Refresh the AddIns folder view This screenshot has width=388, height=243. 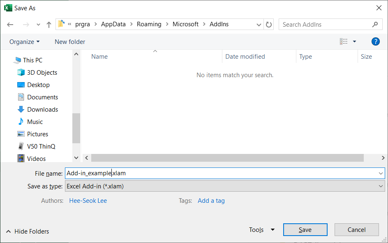(269, 25)
